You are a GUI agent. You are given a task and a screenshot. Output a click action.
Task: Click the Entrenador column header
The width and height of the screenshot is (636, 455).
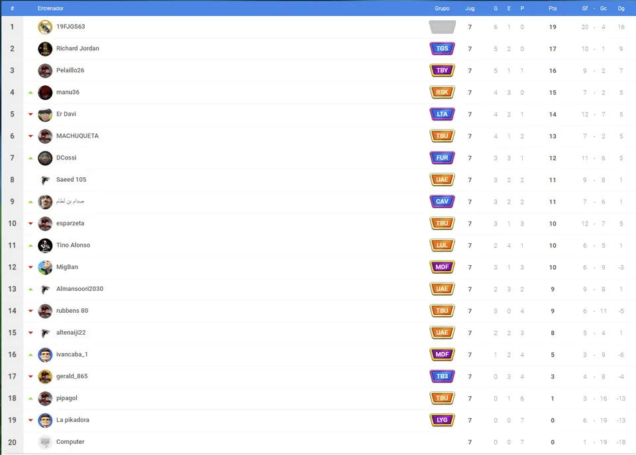click(x=51, y=9)
